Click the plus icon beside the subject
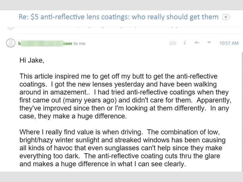The height and width of the screenshot is (182, 243). tap(225, 17)
